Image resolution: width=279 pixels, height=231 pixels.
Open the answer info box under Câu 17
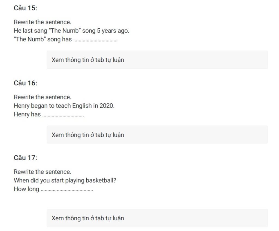click(157, 218)
